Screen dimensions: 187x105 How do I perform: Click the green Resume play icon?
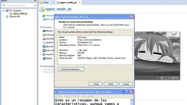click(x=44, y=16)
